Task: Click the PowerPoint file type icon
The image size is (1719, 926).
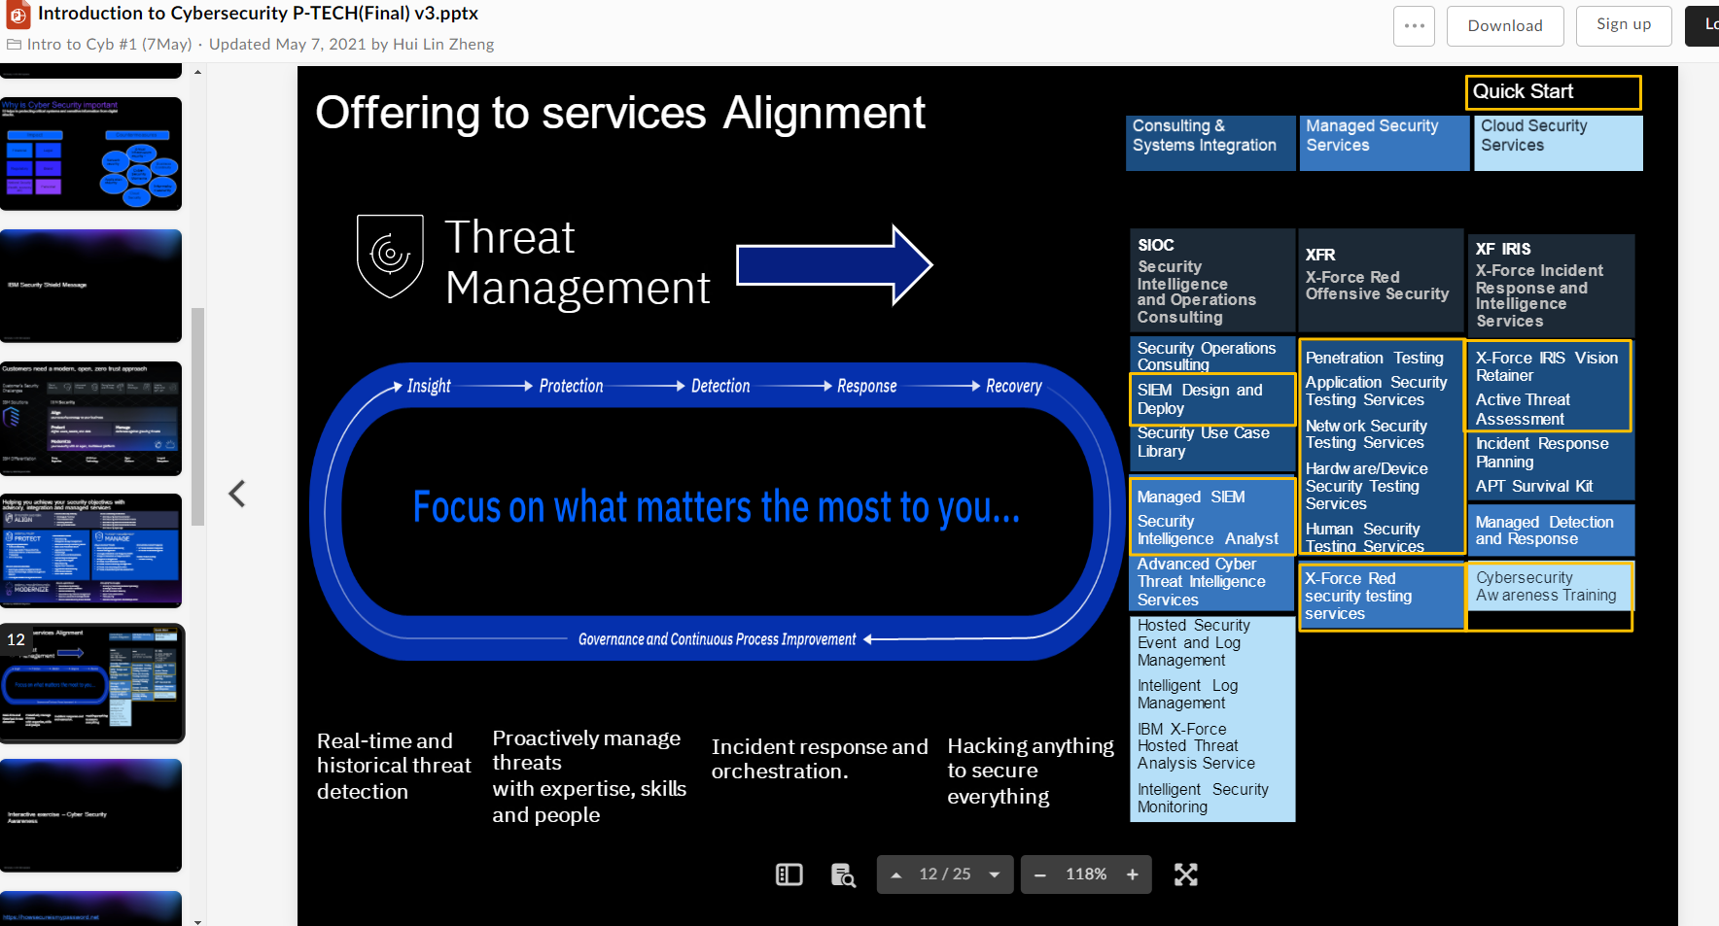Action: coord(18,15)
